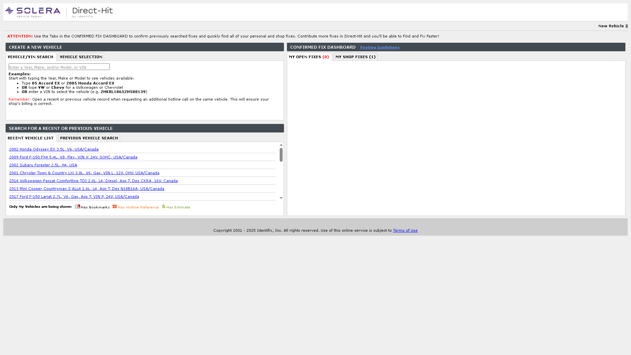Switch to the Vehicle Selection tab
Screen dimensions: 631x355
click(x=81, y=57)
